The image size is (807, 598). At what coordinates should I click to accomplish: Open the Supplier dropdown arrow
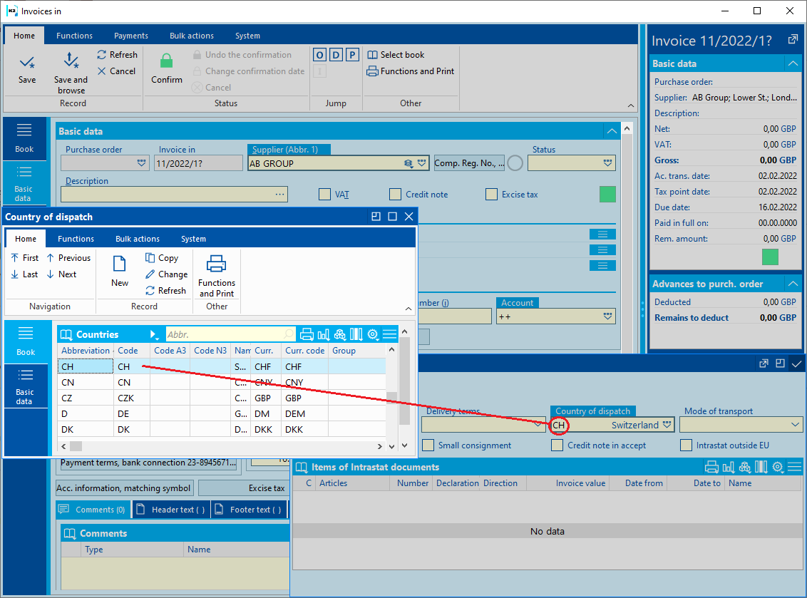(422, 163)
